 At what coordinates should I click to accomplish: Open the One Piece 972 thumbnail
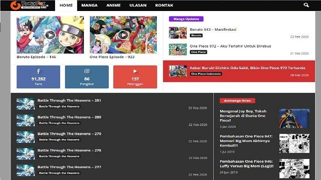(178, 49)
